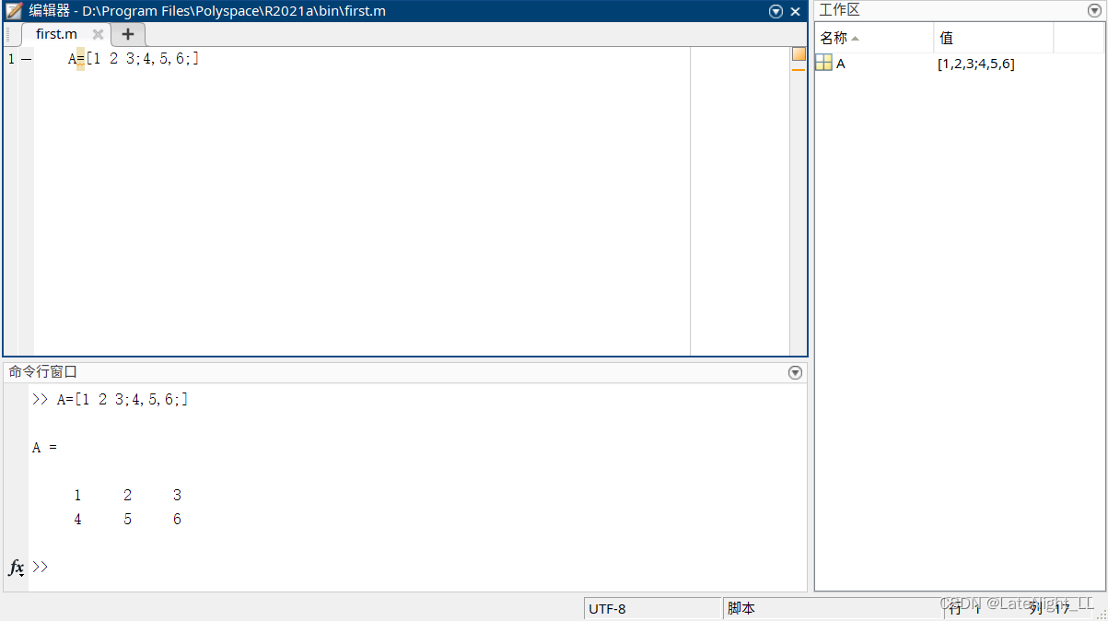The height and width of the screenshot is (621, 1108).
Task: Click matrix output value 6 in command window
Action: click(177, 520)
